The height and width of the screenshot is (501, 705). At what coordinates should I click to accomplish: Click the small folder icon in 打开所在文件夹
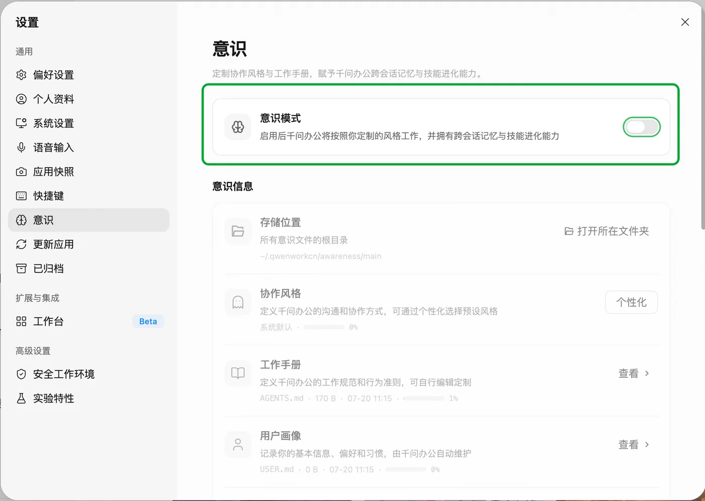(569, 231)
